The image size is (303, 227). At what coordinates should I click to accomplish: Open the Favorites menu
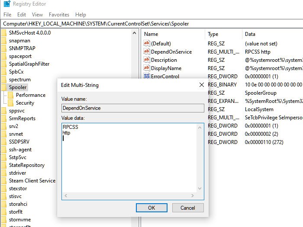coord(59,15)
